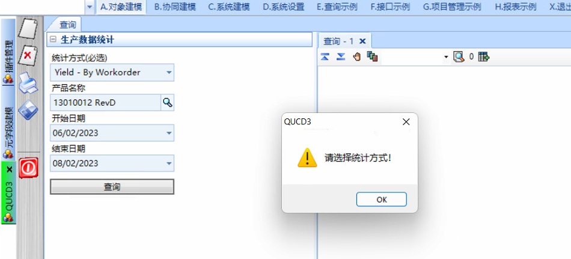Click the hand icon in the query toolbar
The height and width of the screenshot is (259, 571).
click(x=357, y=57)
